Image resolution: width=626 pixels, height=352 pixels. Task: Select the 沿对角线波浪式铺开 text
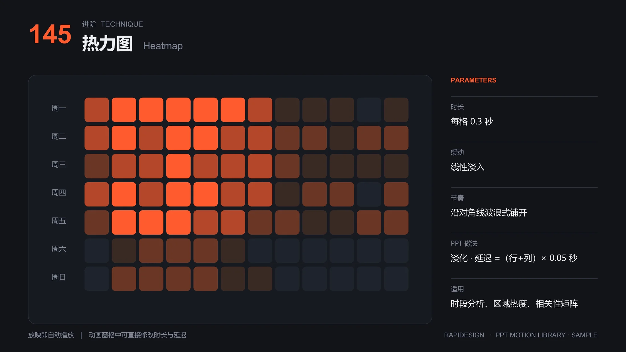489,212
